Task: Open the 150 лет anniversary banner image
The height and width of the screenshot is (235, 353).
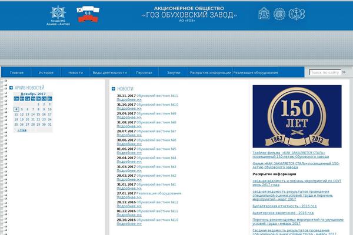Action: click(297, 116)
